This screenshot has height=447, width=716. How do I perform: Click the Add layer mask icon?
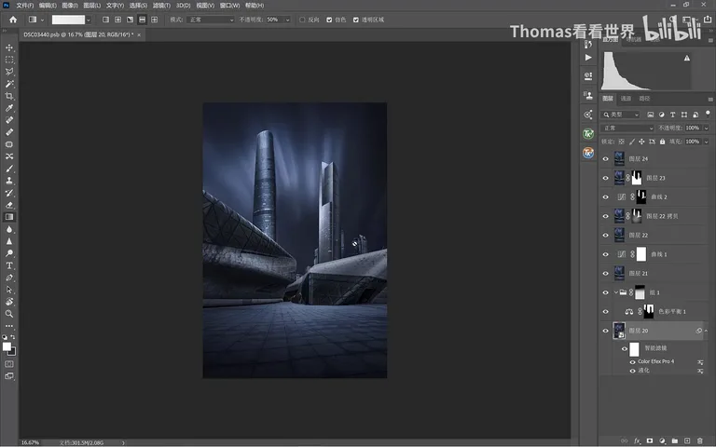tap(649, 440)
